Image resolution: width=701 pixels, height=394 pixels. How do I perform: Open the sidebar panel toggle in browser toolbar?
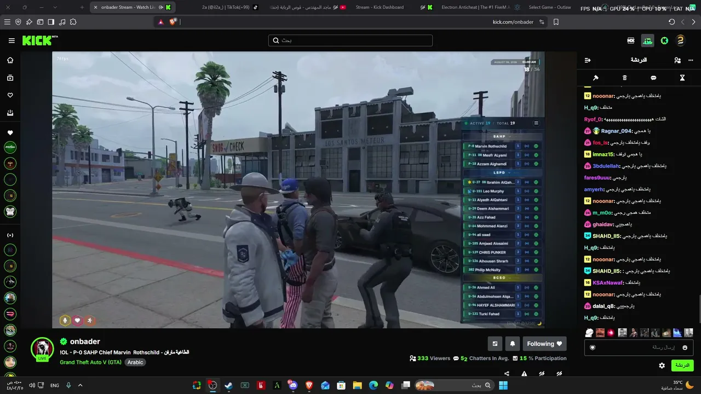point(51,22)
